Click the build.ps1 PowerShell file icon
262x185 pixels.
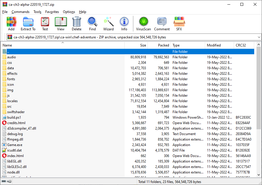click(4, 117)
